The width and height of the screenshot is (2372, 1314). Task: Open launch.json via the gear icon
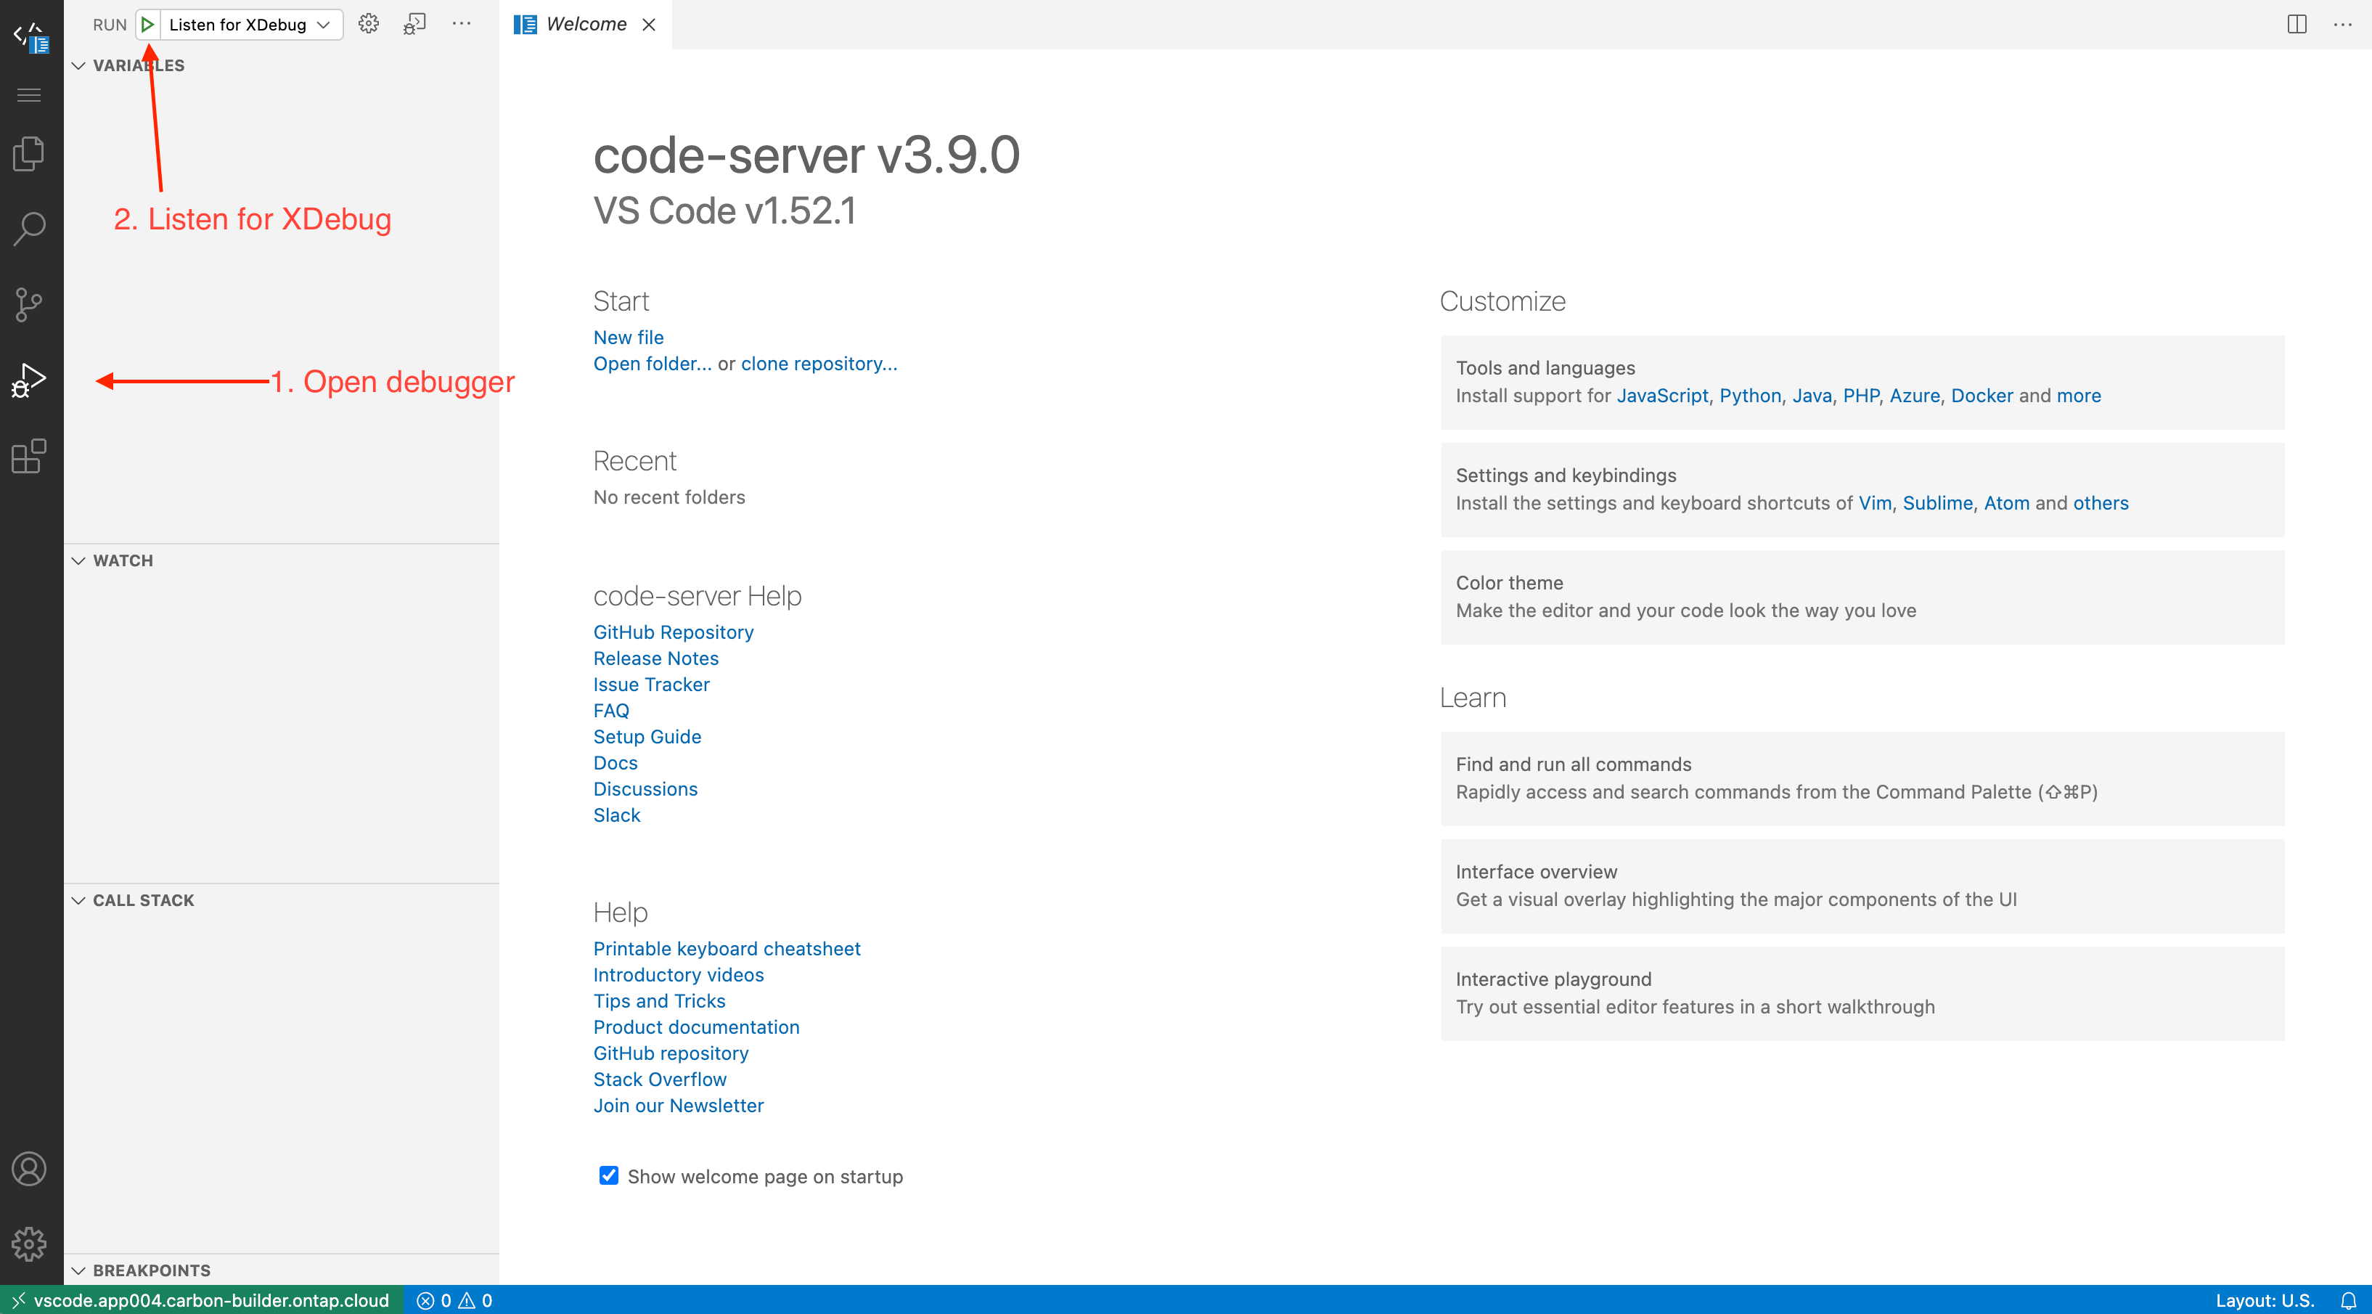tap(368, 25)
